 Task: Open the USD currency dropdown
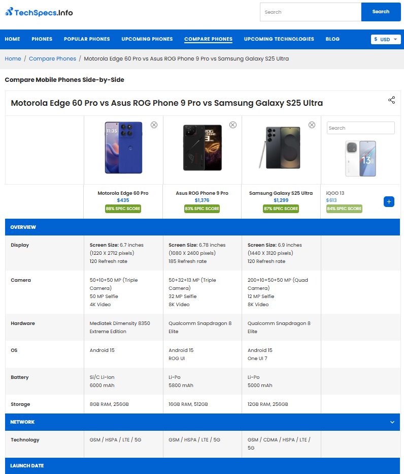(x=386, y=39)
